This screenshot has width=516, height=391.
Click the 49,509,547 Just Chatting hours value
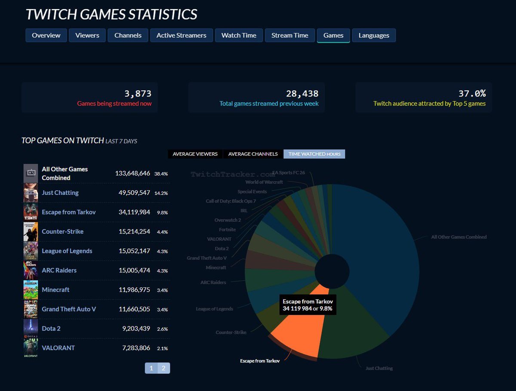(134, 193)
